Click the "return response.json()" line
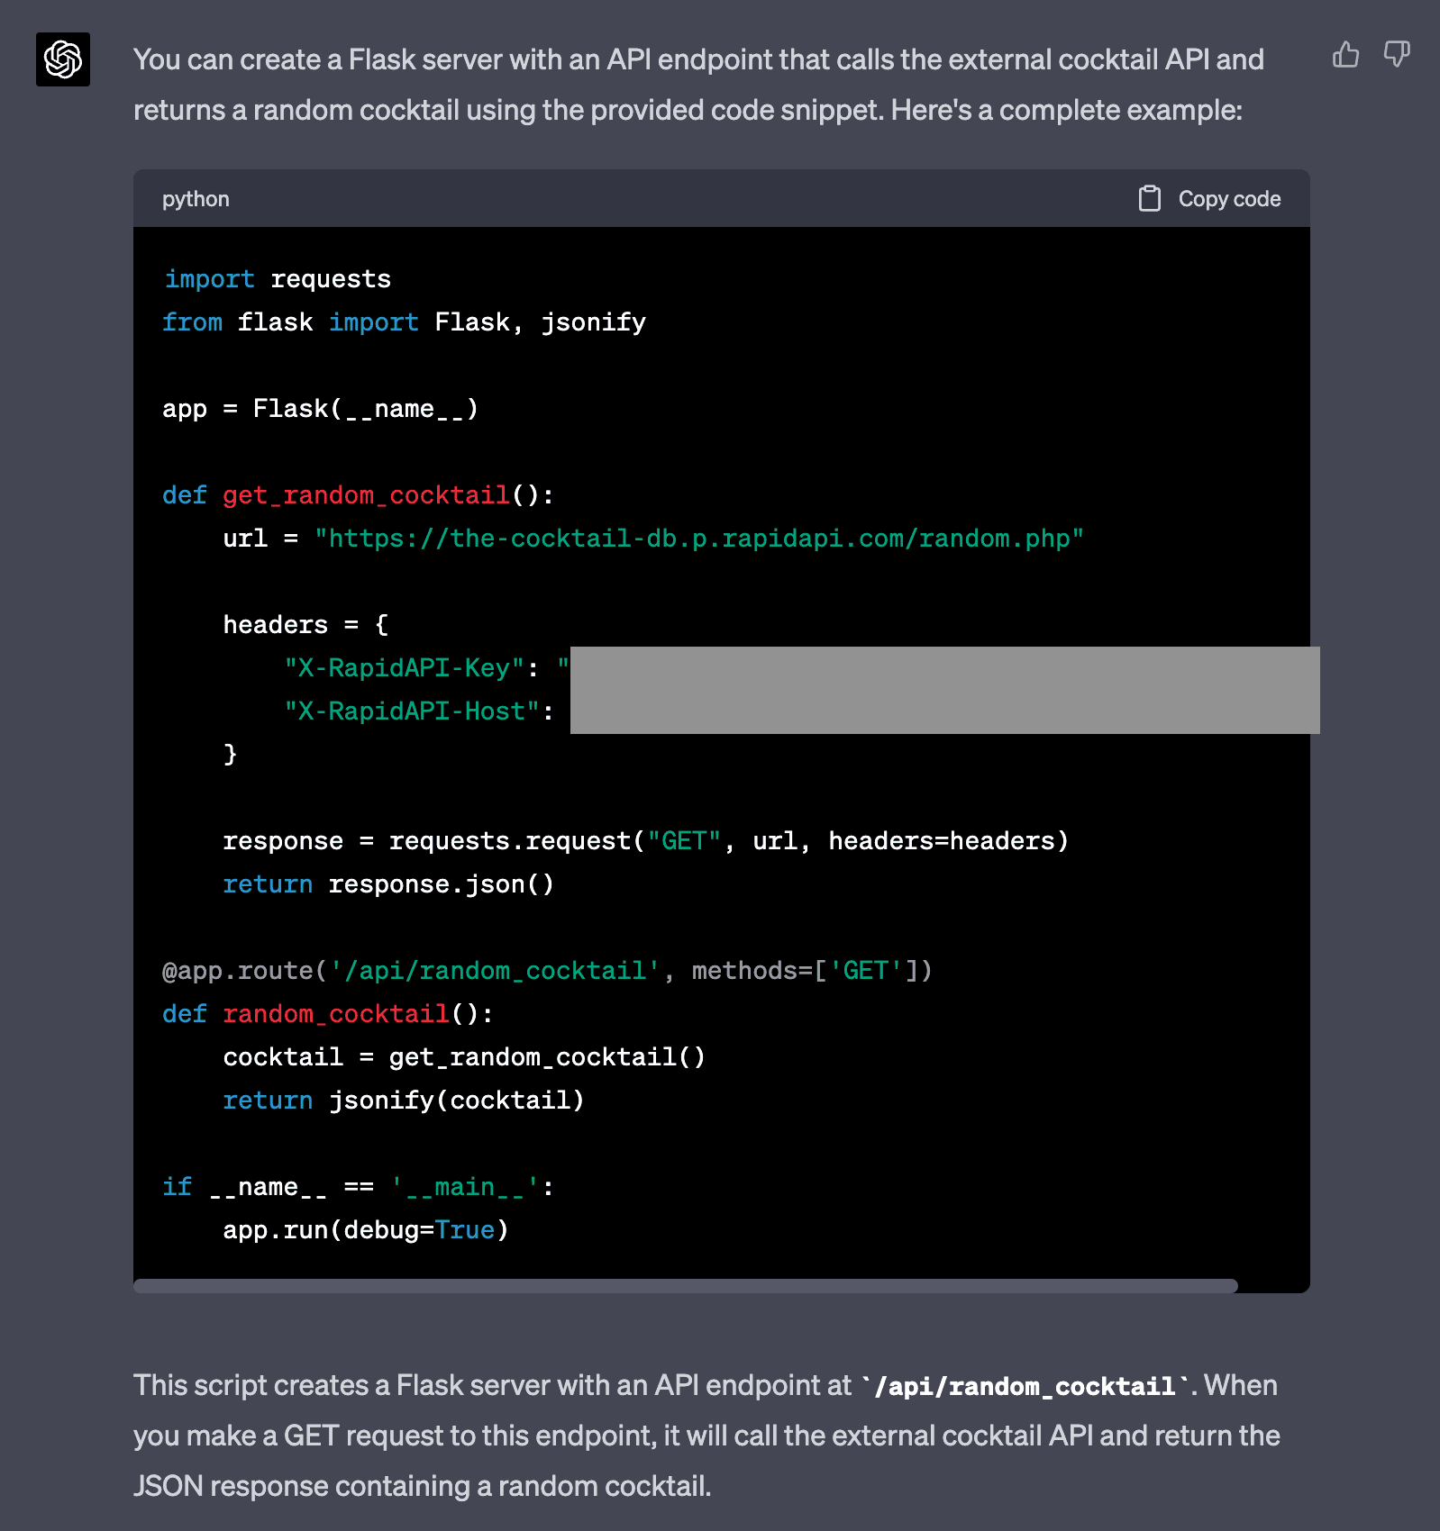This screenshot has width=1440, height=1531. pyautogui.click(x=388, y=884)
